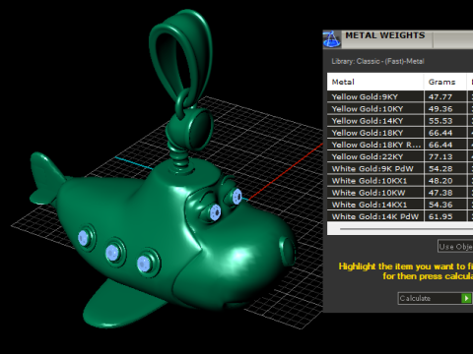Click the 47.77 grams value
The image size is (473, 354).
click(x=440, y=97)
